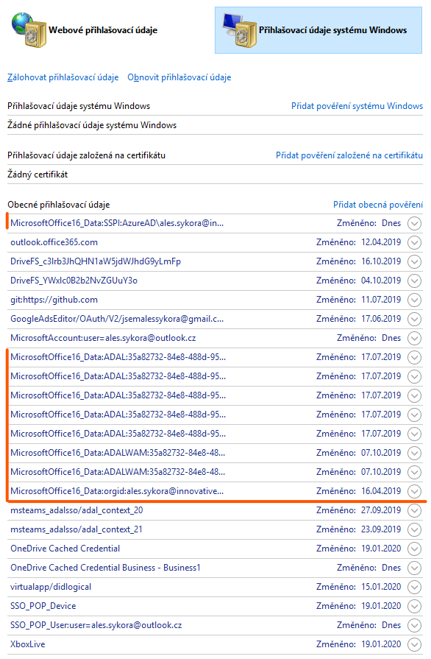431x659 pixels.
Task: Expand msteams_adalsso/adal_context_21 chevron
Action: tap(414, 529)
